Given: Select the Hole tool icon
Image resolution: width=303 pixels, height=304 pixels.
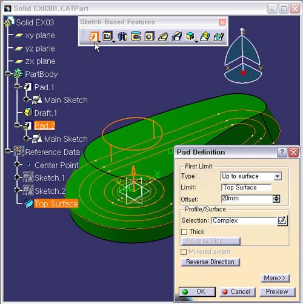Looking at the screenshot, I should (150, 37).
